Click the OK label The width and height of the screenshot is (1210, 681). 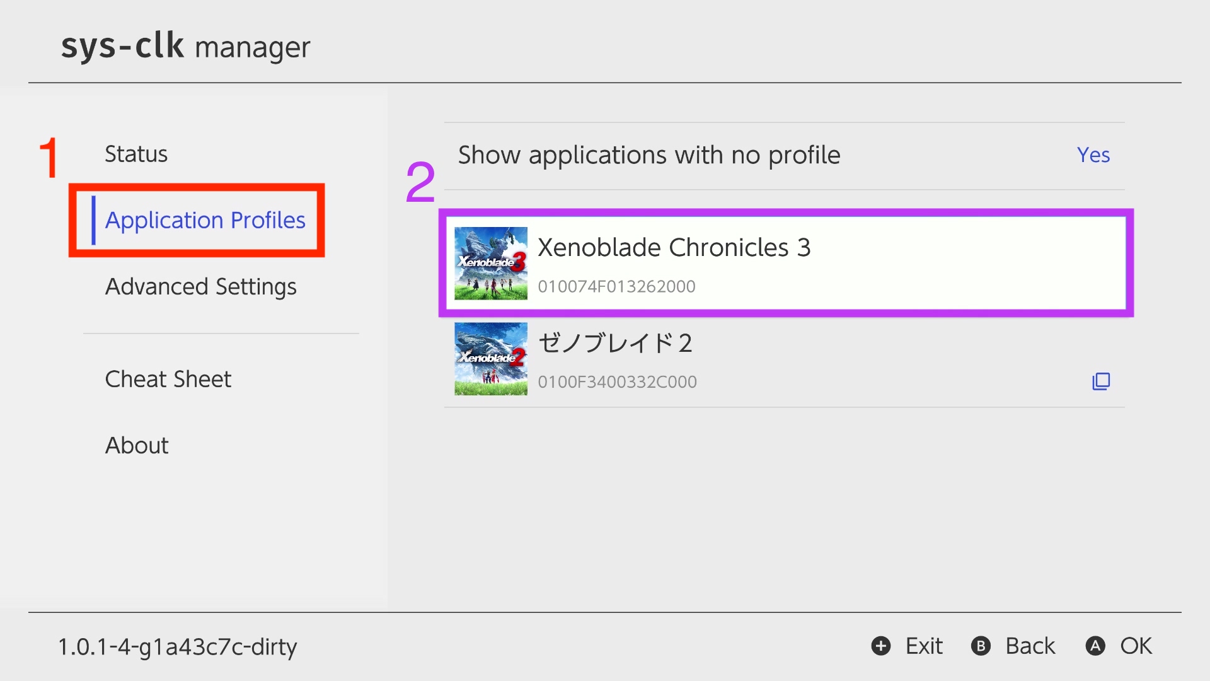pos(1136,646)
